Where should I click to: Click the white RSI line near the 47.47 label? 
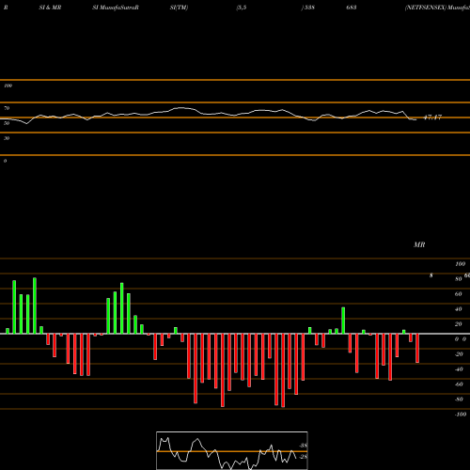(413, 119)
